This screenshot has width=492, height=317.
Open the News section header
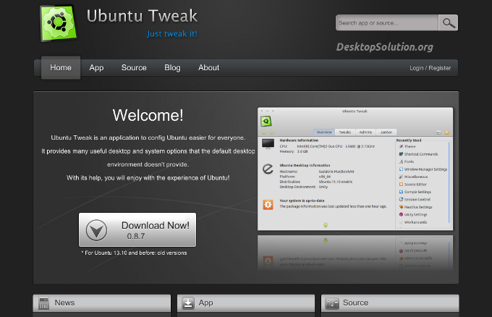coord(102,303)
